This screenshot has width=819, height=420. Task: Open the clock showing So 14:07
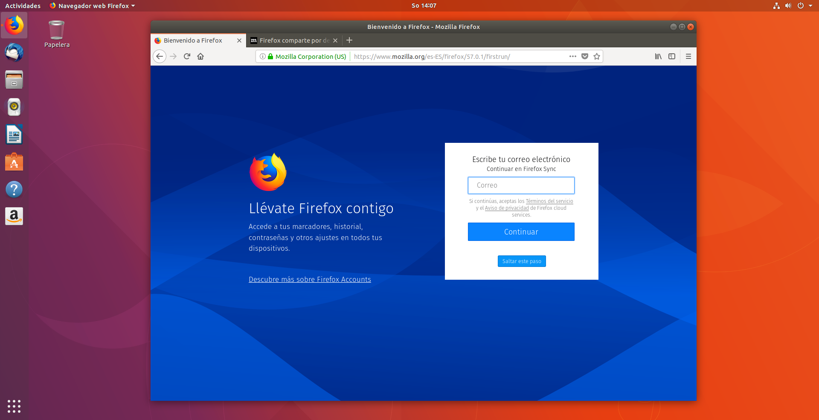pyautogui.click(x=424, y=6)
